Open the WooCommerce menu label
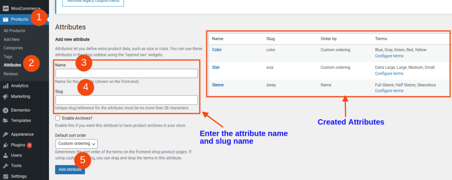This screenshot has height=180, width=452. (x=26, y=9)
